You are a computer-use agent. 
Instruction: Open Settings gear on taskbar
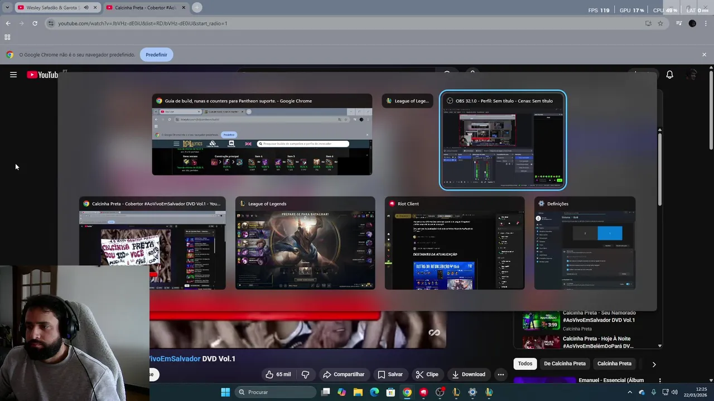click(472, 392)
